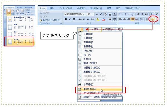Open the Clipboard group dialog launcher
Screen dimensions: 167x107
click(x=61, y=24)
